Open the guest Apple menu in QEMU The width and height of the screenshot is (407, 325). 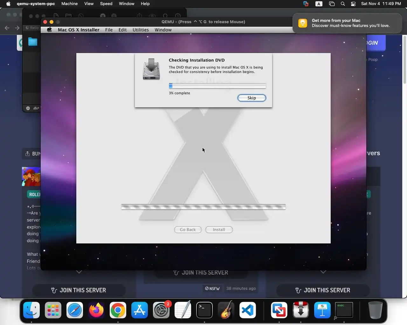point(50,30)
